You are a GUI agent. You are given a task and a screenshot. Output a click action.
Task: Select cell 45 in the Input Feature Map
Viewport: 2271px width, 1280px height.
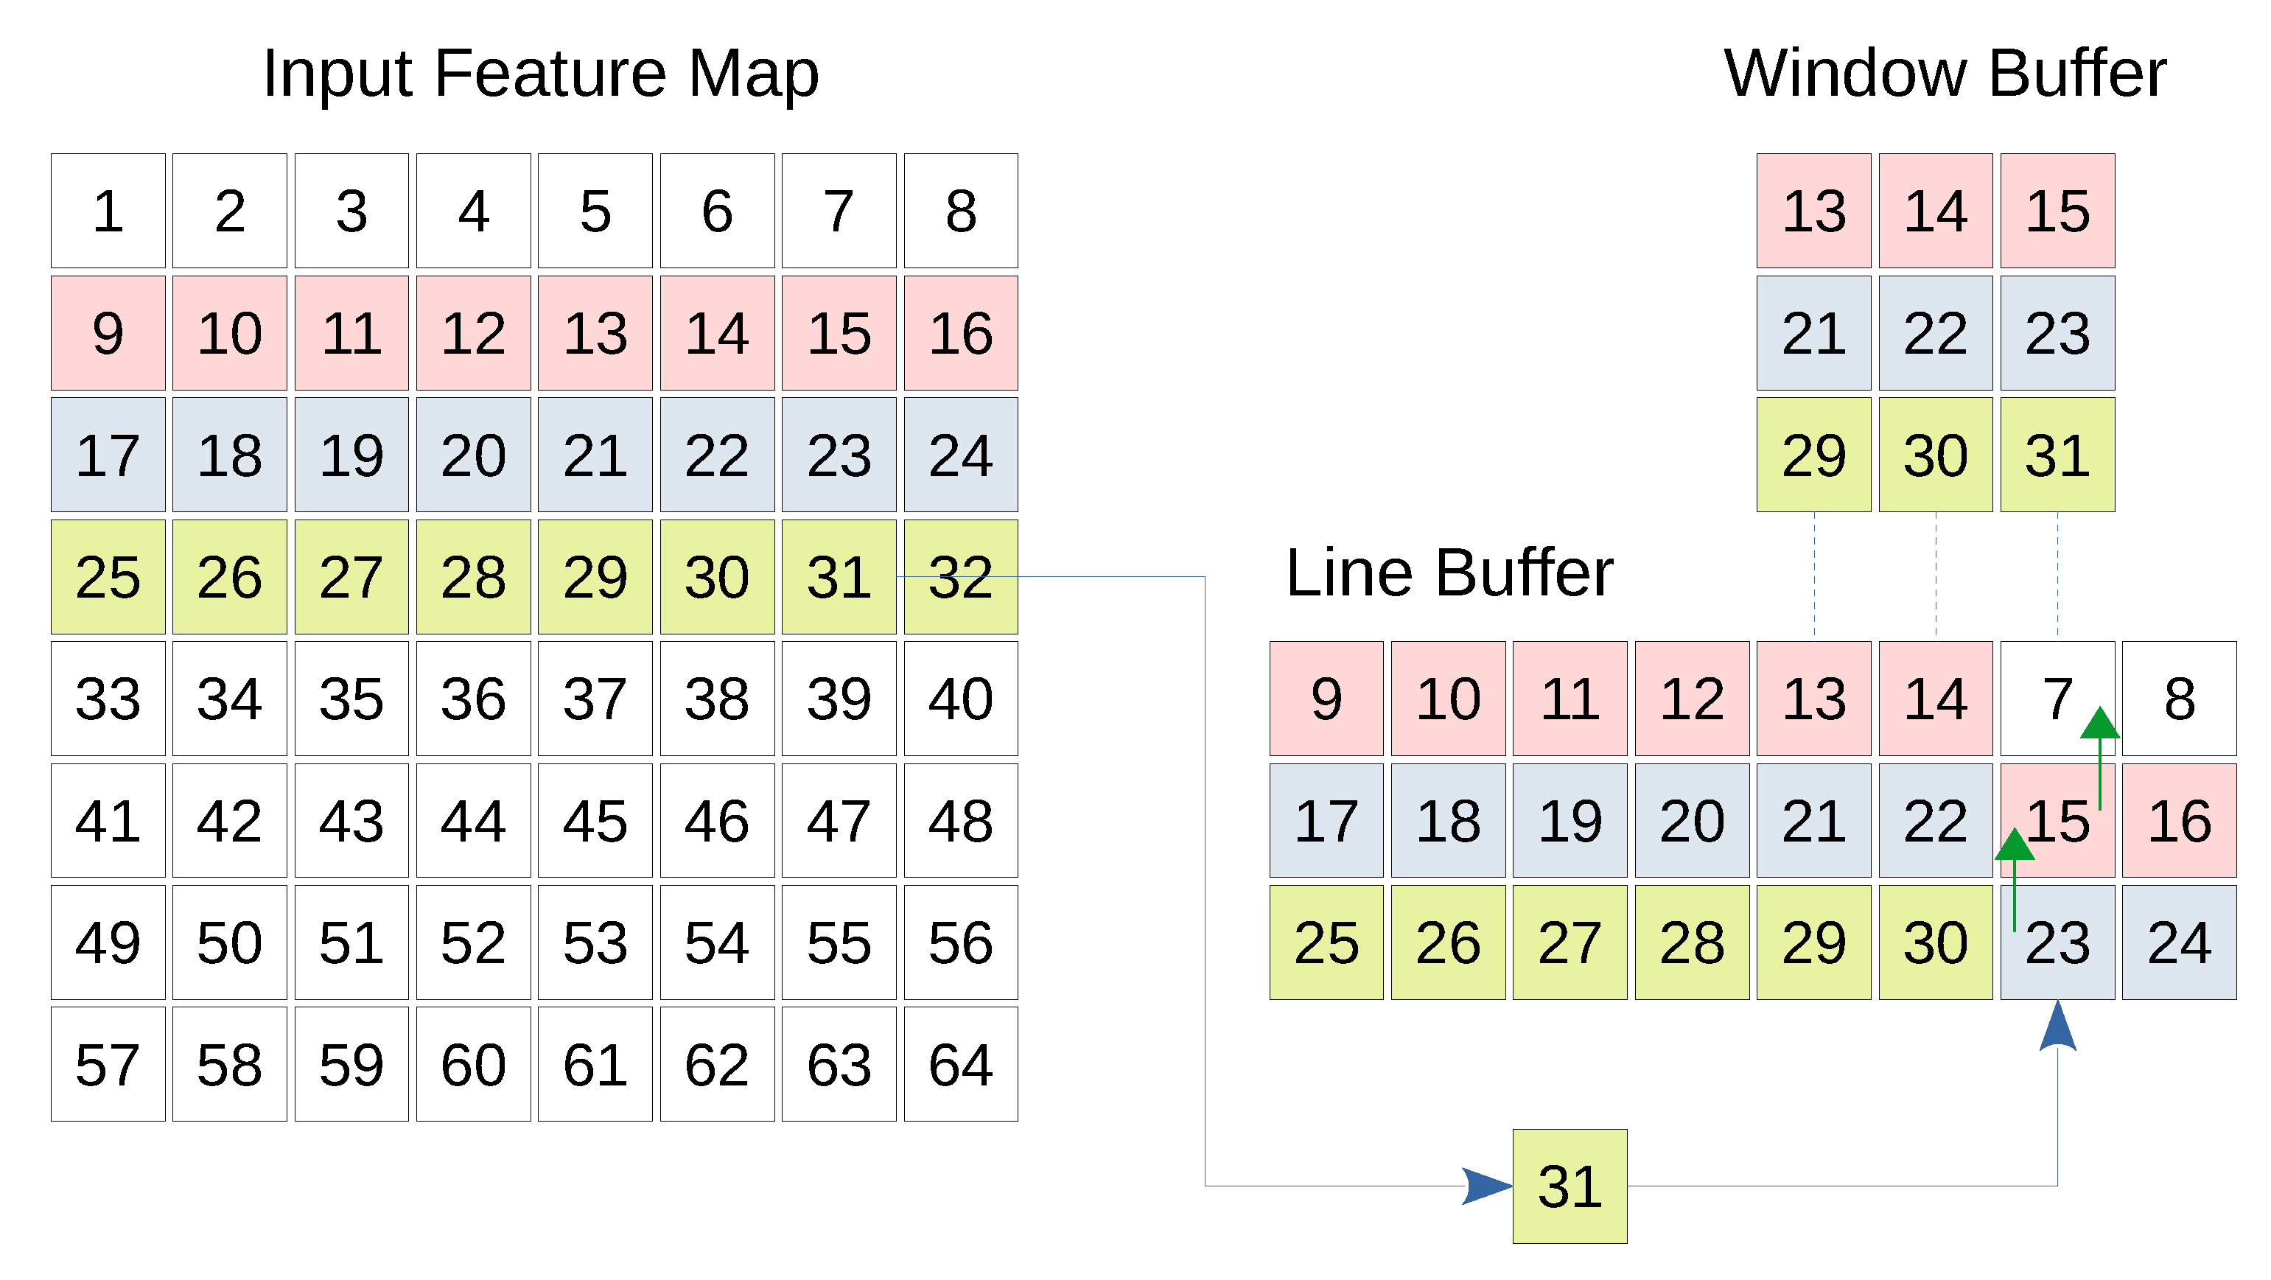pyautogui.click(x=595, y=821)
